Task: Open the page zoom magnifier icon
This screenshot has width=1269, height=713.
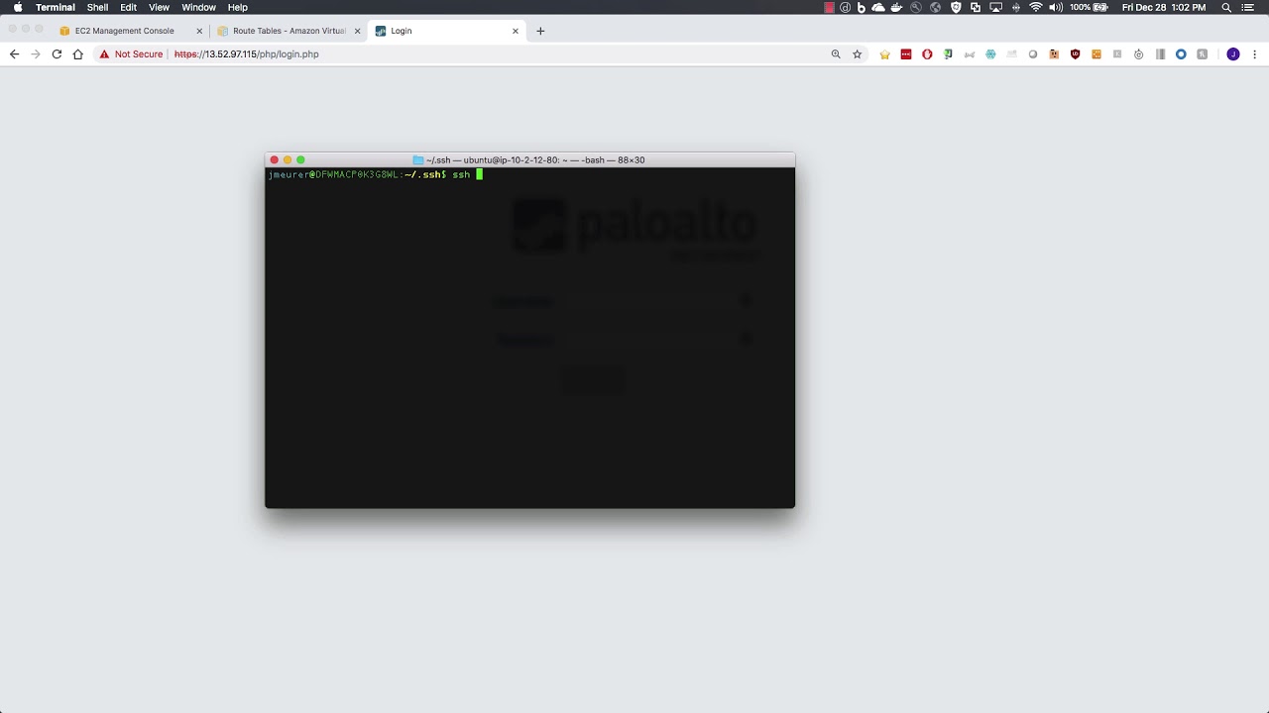Action: tap(836, 54)
